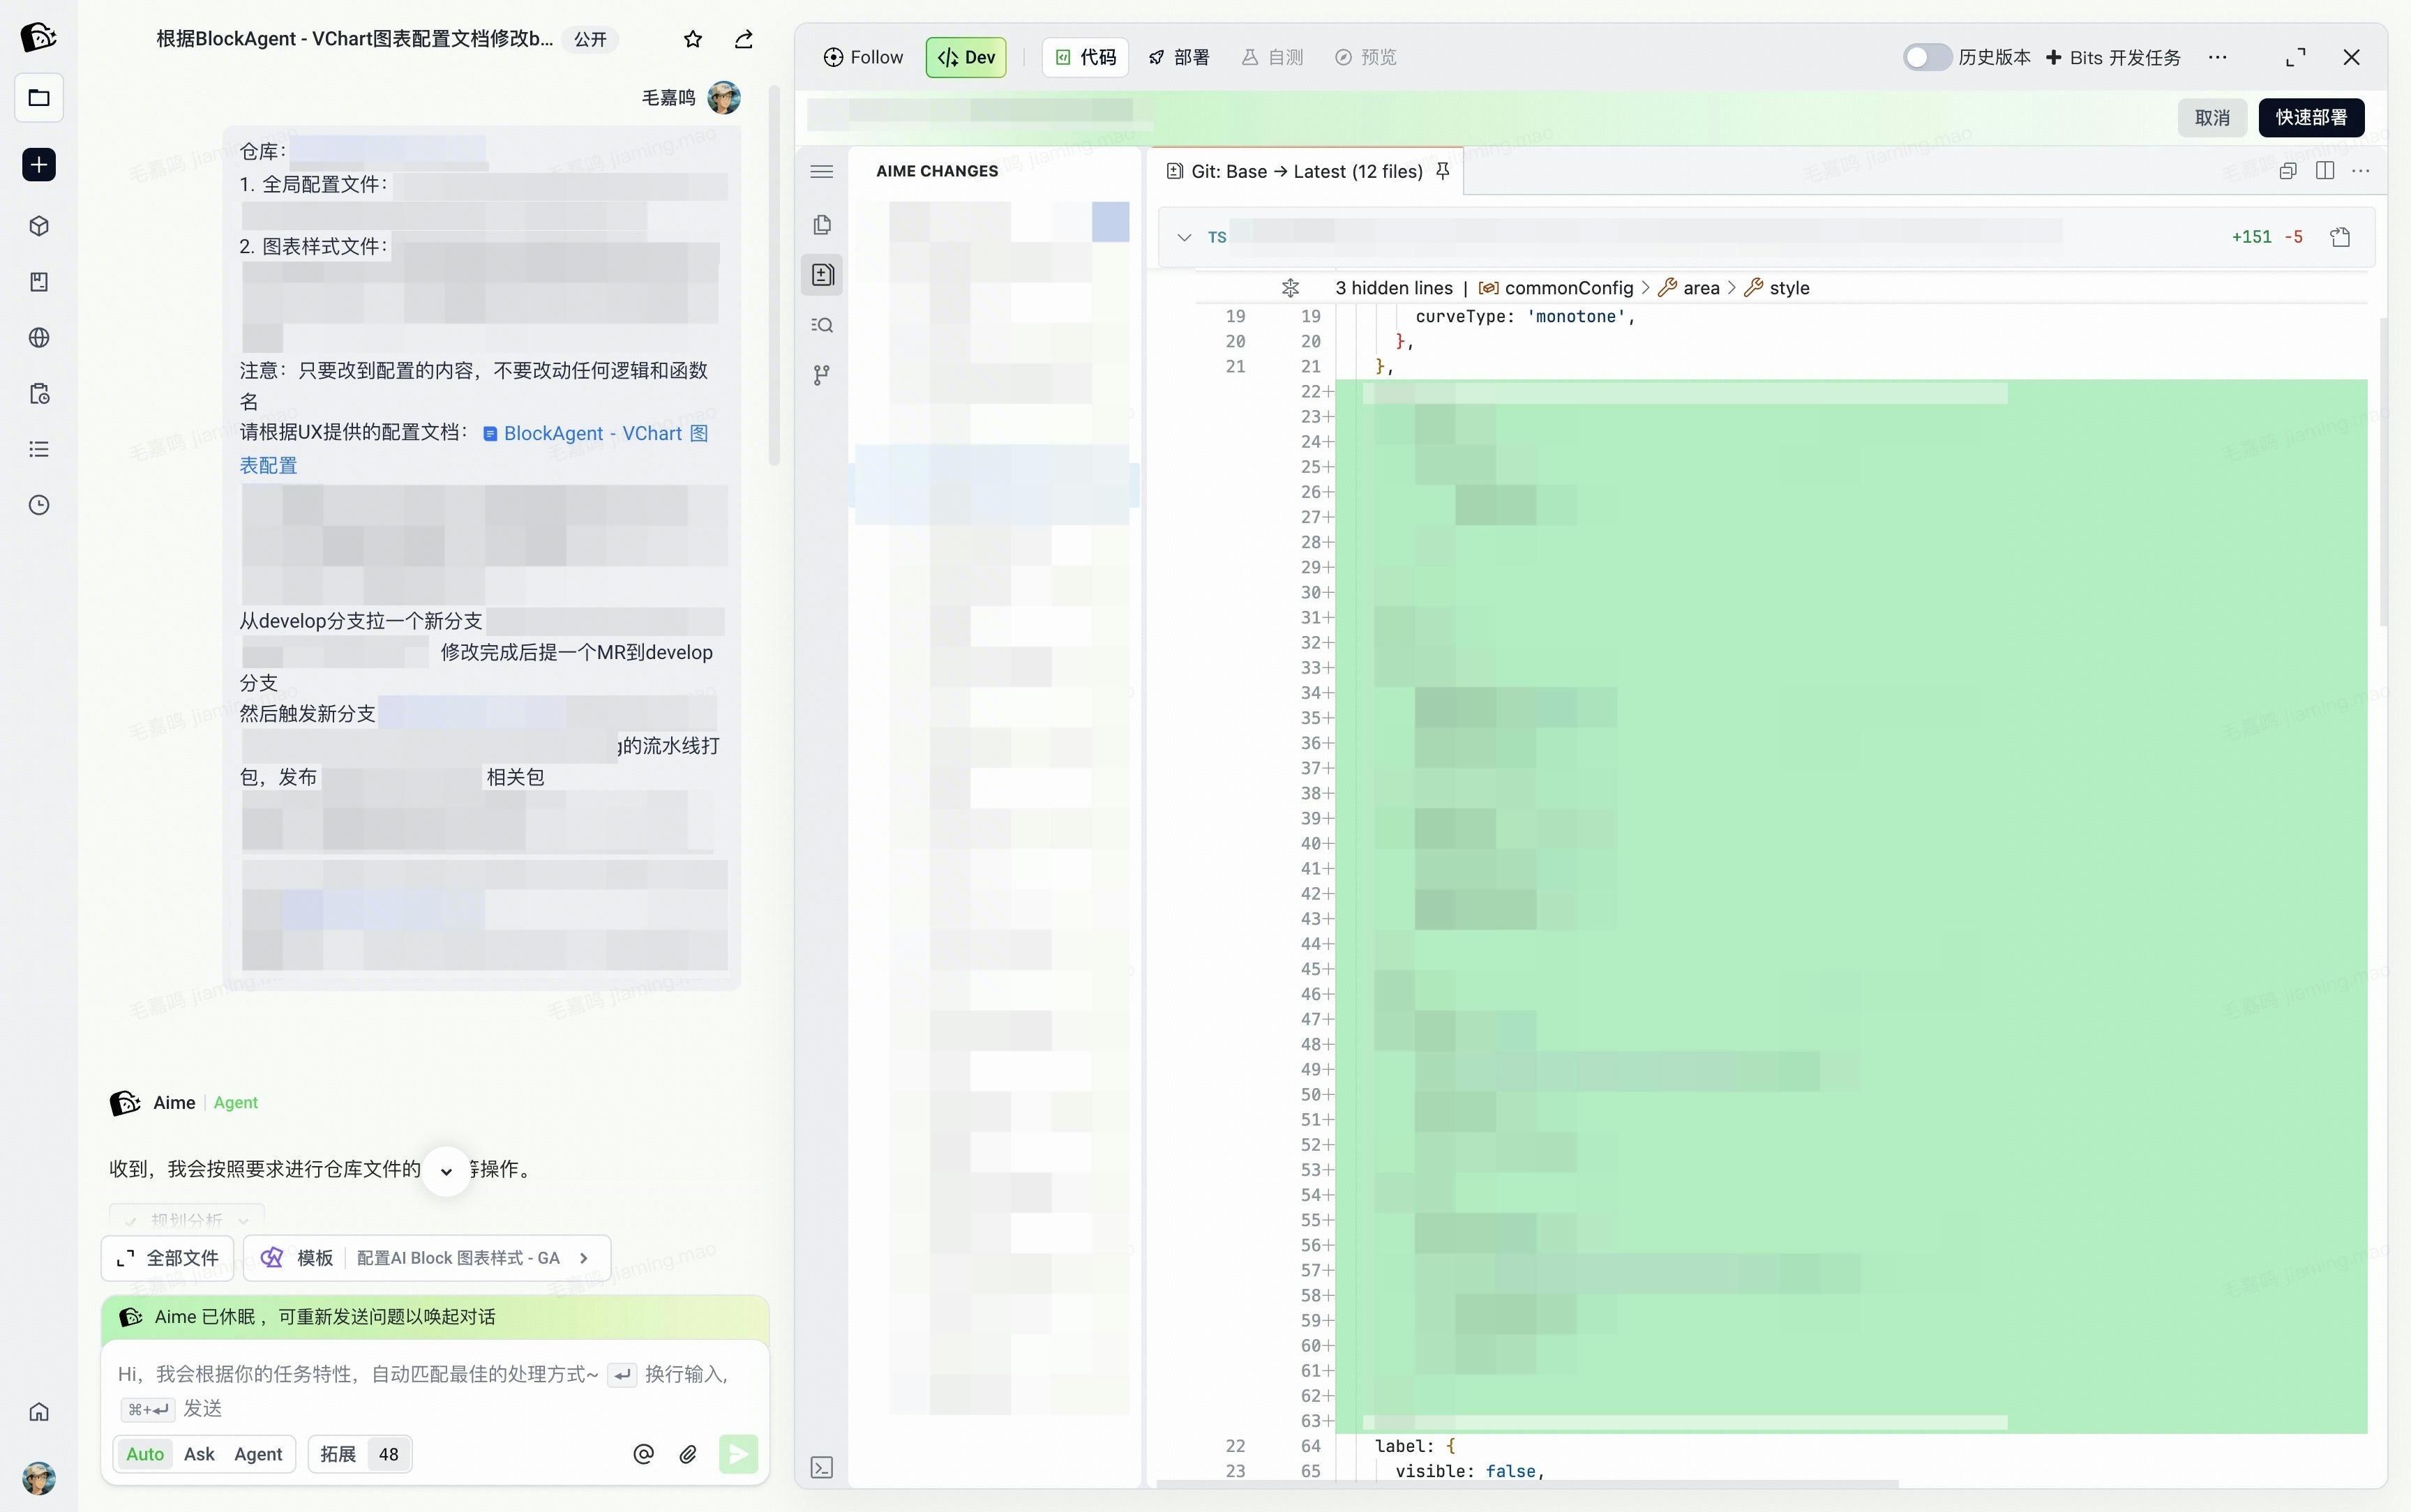This screenshot has width=2411, height=1512.
Task: Open the area breadcrumb segment
Action: (1689, 288)
